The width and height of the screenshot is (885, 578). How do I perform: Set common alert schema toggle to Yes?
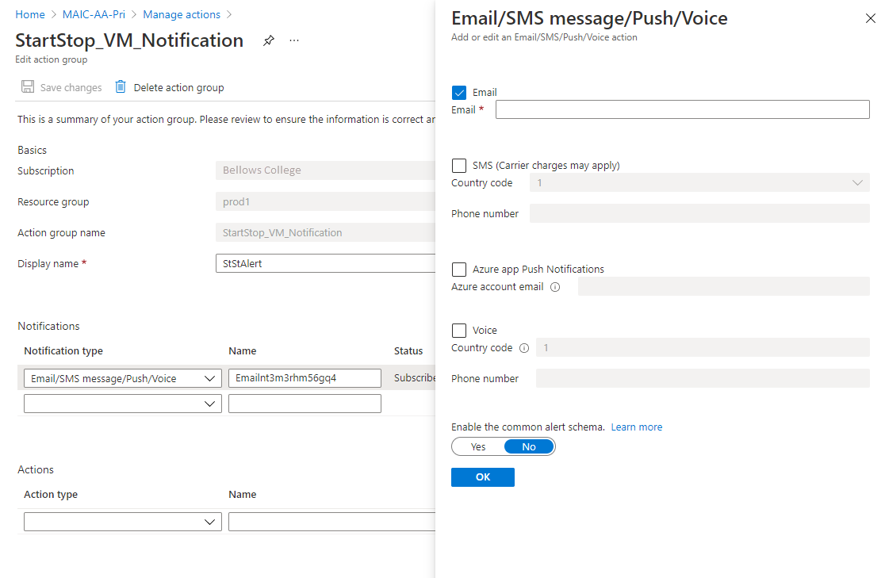[477, 446]
